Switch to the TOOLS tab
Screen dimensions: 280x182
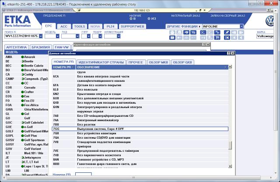tap(80, 26)
